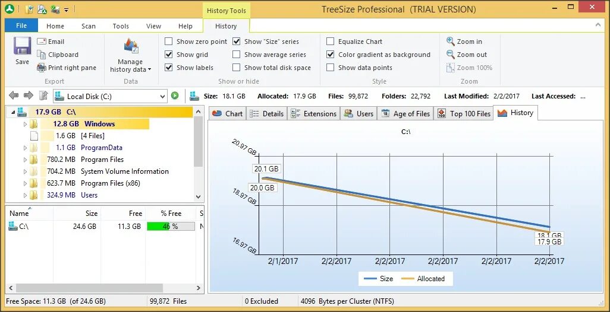This screenshot has height=312, width=610.
Task: Open the quick access toolbar customize dropdown
Action: pos(67,9)
